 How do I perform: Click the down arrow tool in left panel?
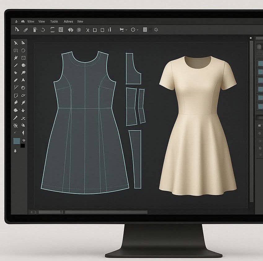[x=23, y=110]
